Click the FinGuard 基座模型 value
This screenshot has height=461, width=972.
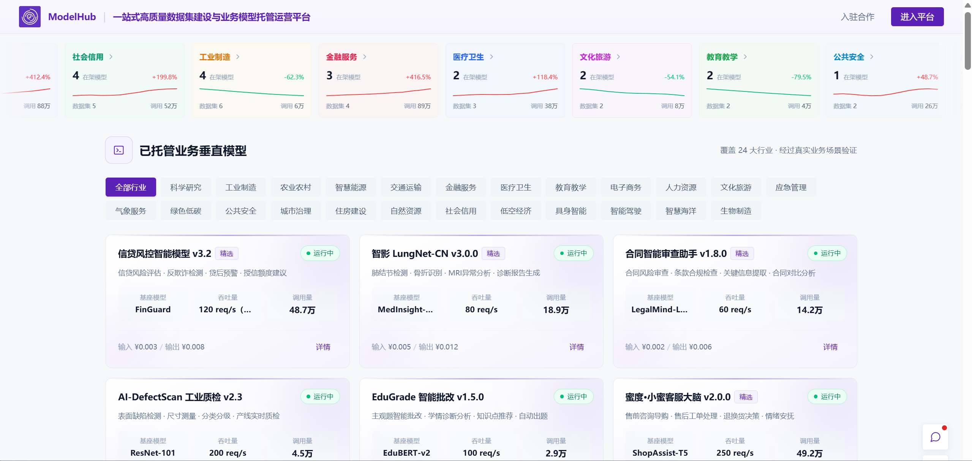pyautogui.click(x=153, y=310)
